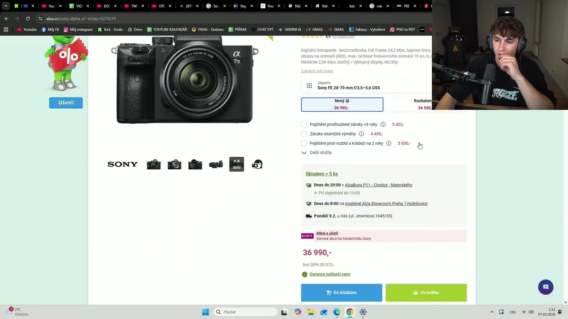
Task: Select first camera thumbnail after Sony logo
Action: pos(154,164)
